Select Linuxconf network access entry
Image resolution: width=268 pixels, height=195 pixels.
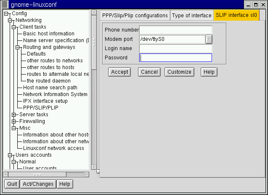click(53, 148)
